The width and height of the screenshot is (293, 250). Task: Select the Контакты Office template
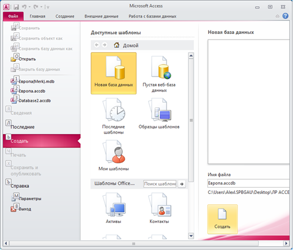coord(159,208)
